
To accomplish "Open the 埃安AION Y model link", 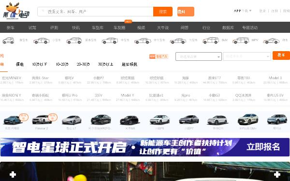I will click(11, 95).
